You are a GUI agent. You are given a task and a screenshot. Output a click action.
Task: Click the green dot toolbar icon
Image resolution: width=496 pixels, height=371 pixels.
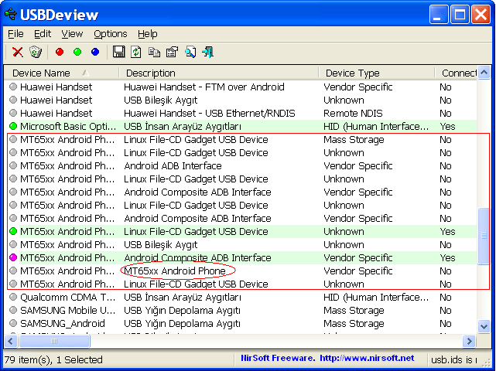[x=77, y=52]
